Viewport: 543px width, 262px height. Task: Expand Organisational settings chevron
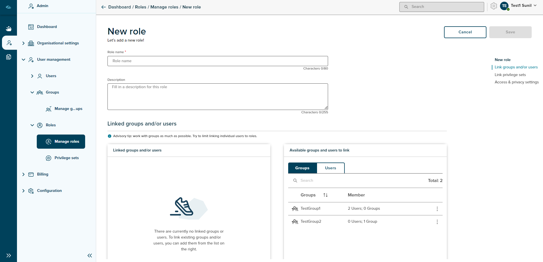[x=23, y=43]
